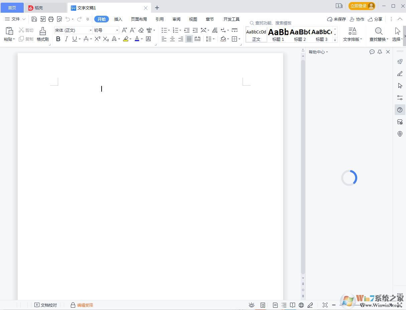Toggle italic formatting
Screen dimensions: 406x310
pyautogui.click(x=66, y=39)
